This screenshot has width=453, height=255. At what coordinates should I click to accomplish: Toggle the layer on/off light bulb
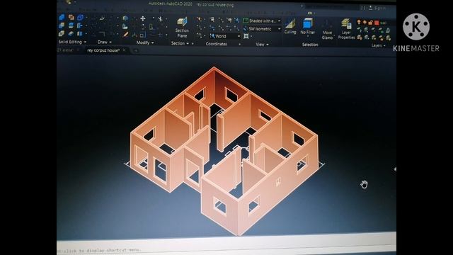coord(359,22)
